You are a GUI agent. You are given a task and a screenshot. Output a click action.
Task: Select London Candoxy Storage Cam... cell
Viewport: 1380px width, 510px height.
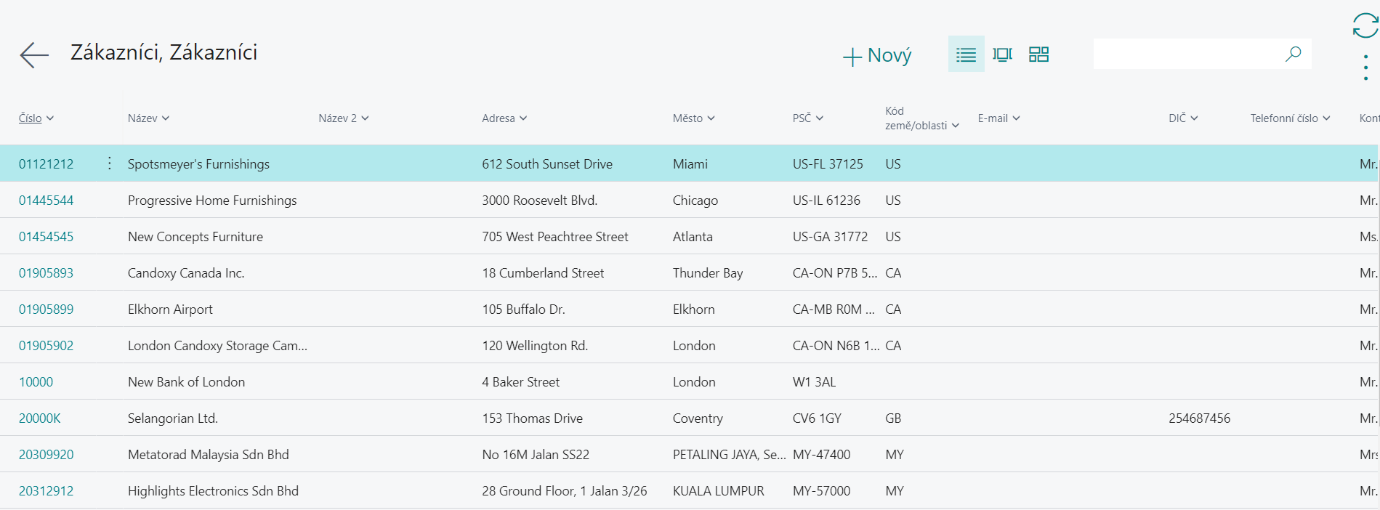217,346
